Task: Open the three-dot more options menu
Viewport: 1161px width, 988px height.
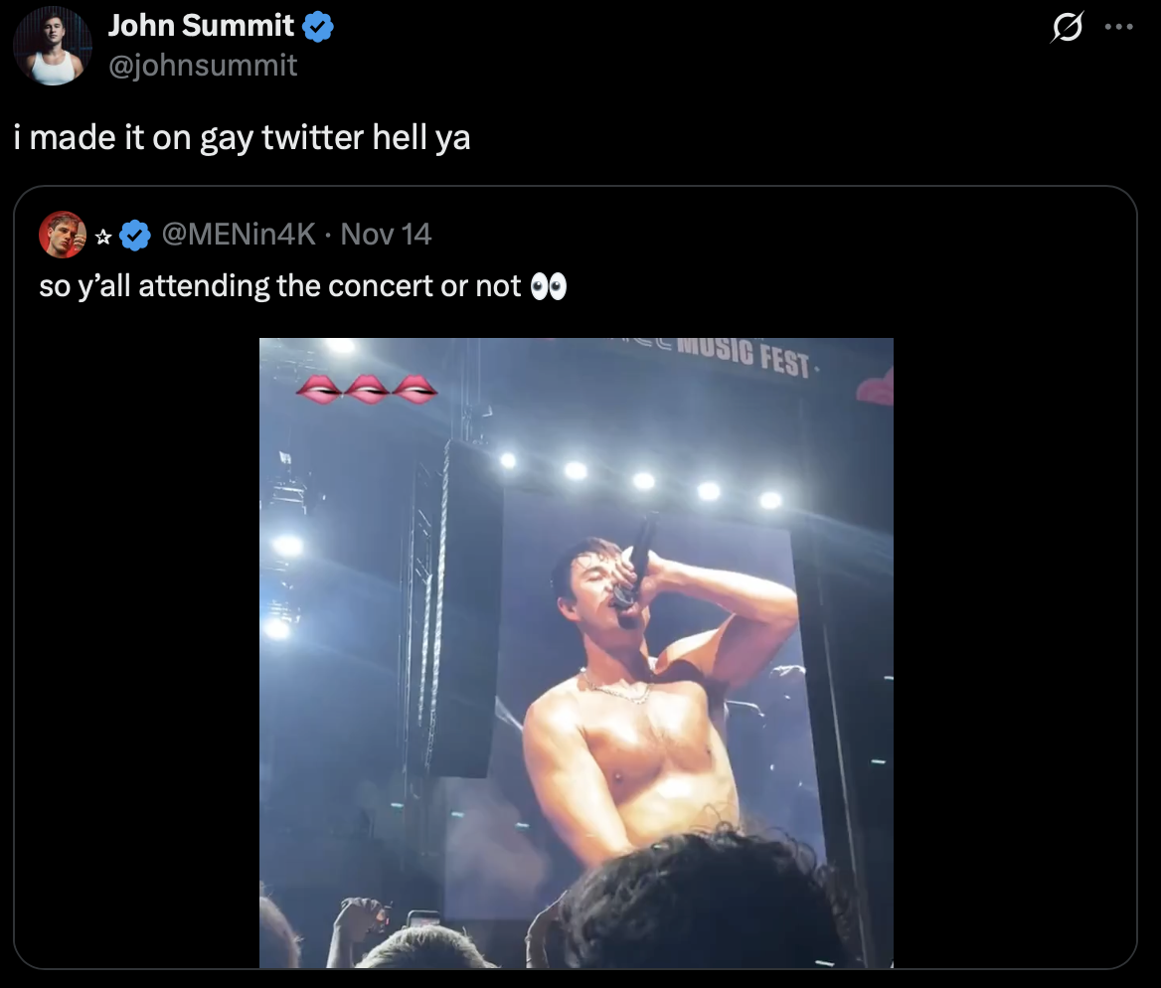Action: click(1118, 28)
